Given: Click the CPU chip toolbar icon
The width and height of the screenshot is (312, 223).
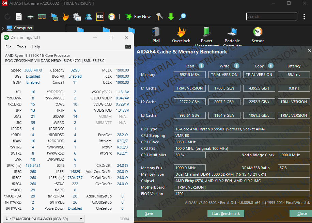Looking at the screenshot, I should pos(30,17).
